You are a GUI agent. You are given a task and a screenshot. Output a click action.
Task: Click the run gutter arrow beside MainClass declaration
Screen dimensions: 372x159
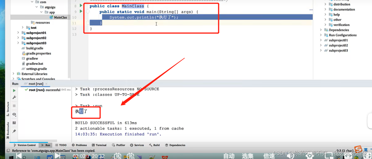coord(81,6)
